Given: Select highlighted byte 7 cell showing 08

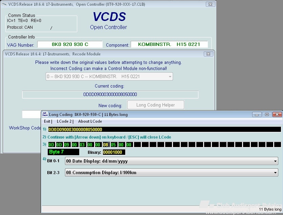Looking at the screenshot, I should (x=106, y=145).
